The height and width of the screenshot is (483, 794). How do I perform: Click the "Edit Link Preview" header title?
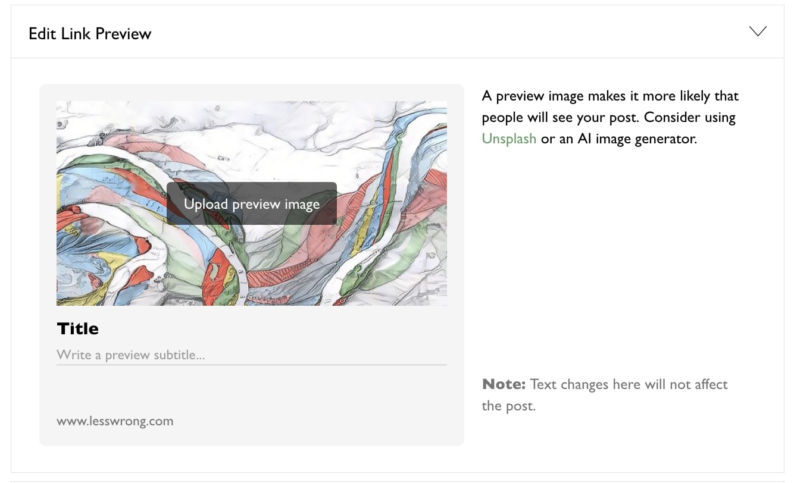click(x=90, y=33)
